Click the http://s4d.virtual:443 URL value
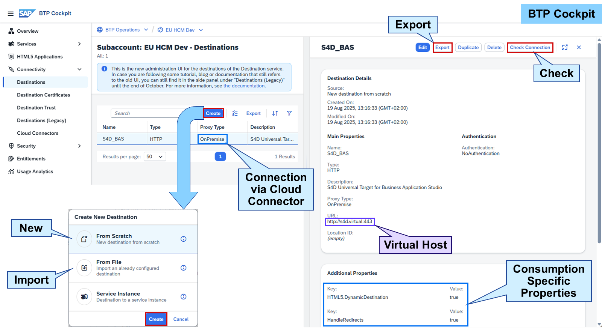The height and width of the screenshot is (331, 602). coord(350,221)
